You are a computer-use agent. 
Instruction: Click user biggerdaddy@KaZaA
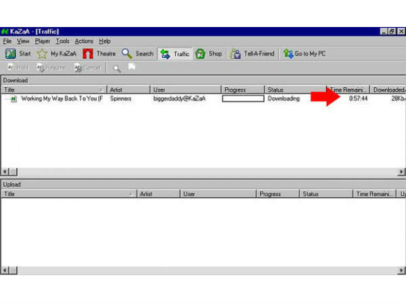coord(179,99)
